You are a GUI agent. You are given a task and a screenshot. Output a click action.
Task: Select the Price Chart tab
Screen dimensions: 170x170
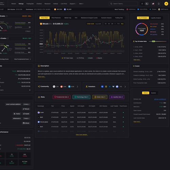(x=45, y=18)
